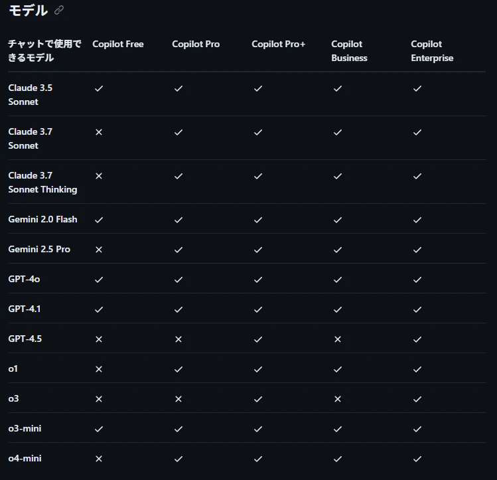Viewport: 497px width, 480px height.
Task: Click Claude 3.7 Sonnet Thinking cross under Copilot Free
Action: point(99,176)
